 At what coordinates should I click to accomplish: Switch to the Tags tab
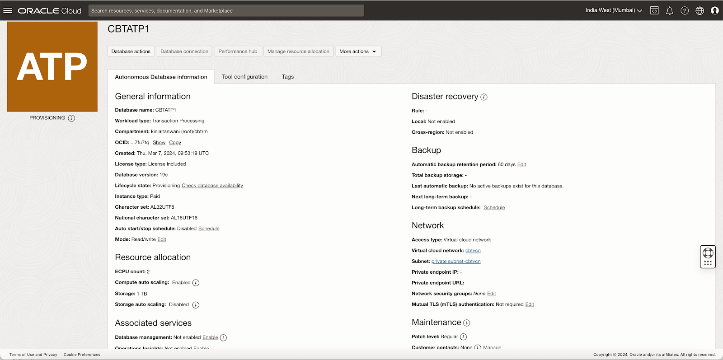coord(288,77)
